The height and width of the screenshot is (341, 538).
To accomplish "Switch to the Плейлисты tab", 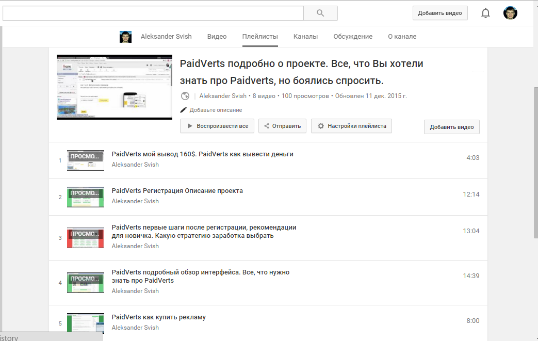I will coord(260,36).
